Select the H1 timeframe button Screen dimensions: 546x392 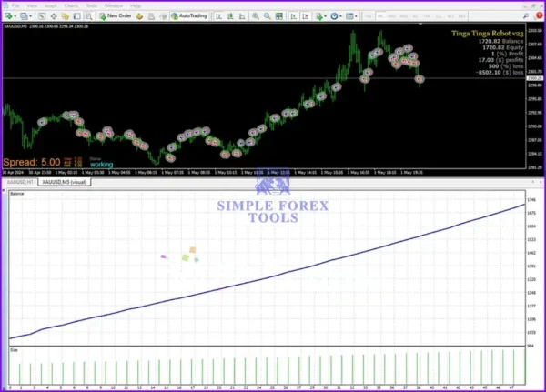click(x=415, y=16)
